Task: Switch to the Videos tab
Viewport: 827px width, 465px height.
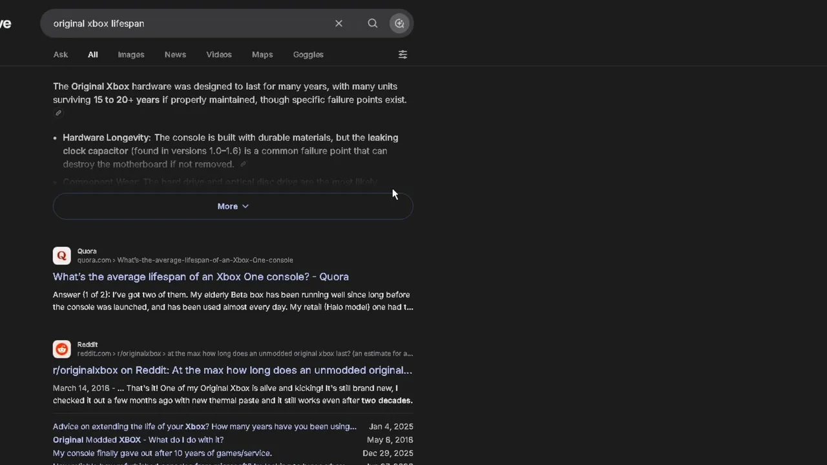Action: tap(219, 54)
